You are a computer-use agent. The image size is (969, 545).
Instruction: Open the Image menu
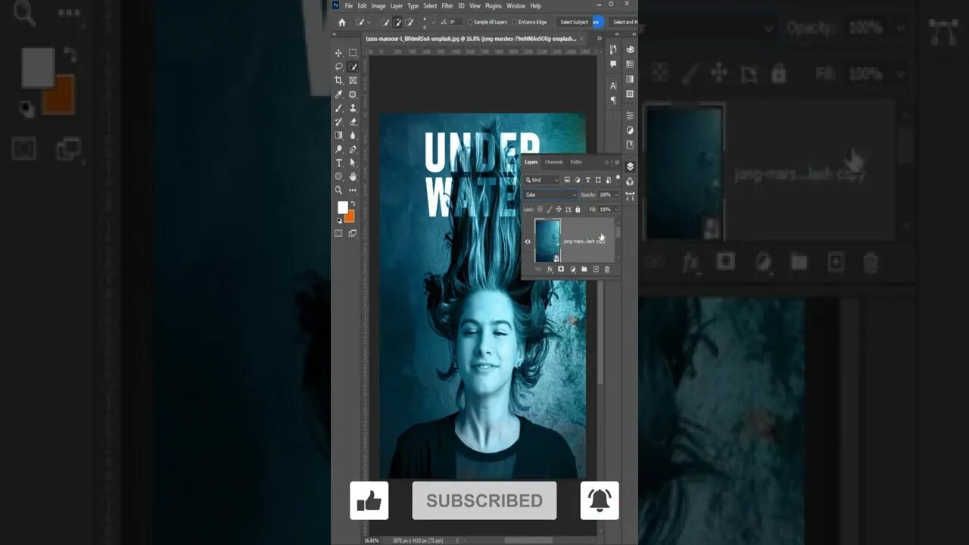378,6
